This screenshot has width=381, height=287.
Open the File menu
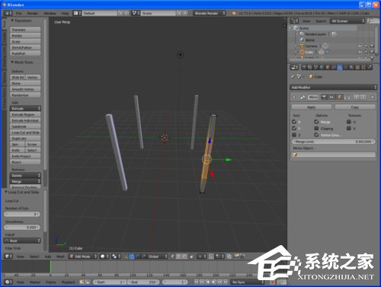[x=18, y=13]
